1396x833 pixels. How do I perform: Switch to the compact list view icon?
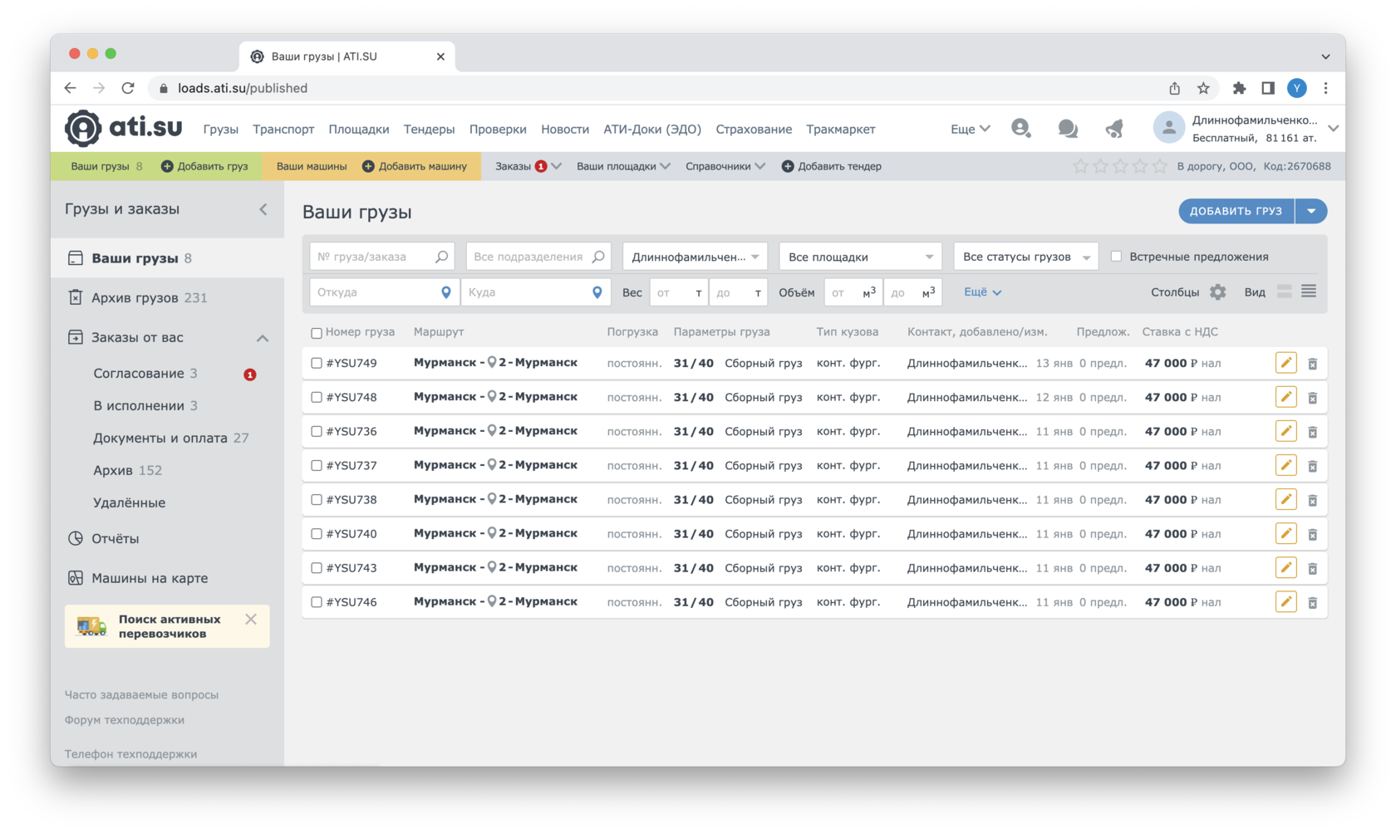click(1309, 292)
